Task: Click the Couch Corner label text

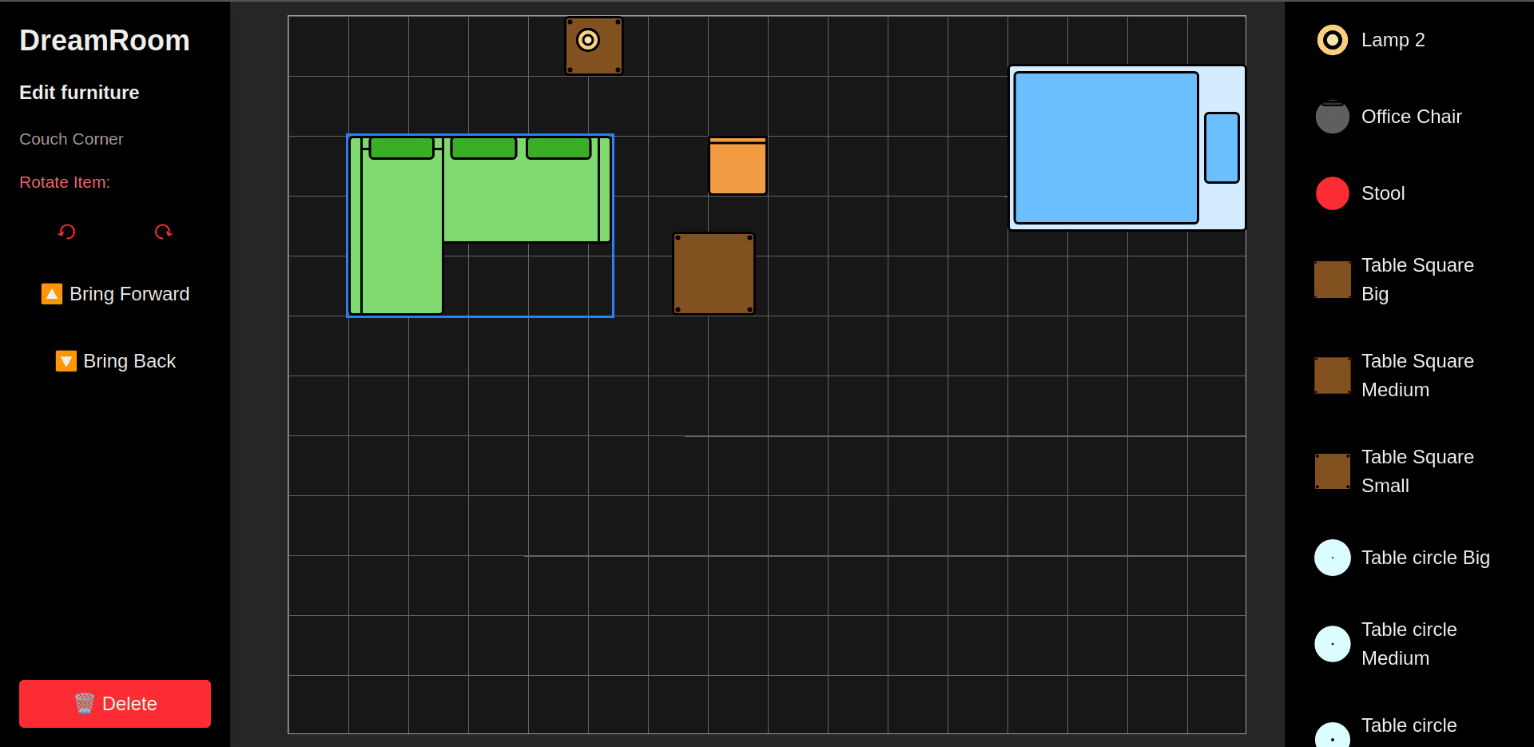Action: coord(71,139)
